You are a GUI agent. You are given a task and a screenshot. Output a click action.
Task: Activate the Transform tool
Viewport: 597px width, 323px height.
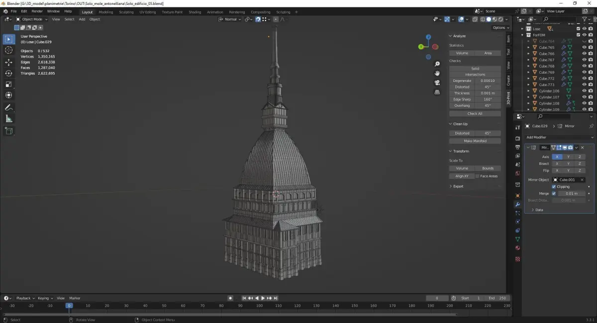(x=9, y=95)
